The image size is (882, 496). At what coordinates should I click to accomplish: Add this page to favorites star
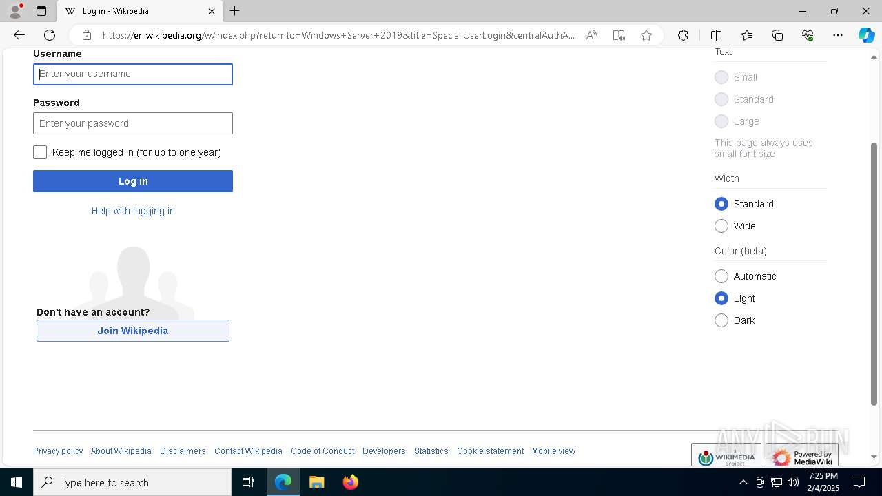pyautogui.click(x=646, y=35)
